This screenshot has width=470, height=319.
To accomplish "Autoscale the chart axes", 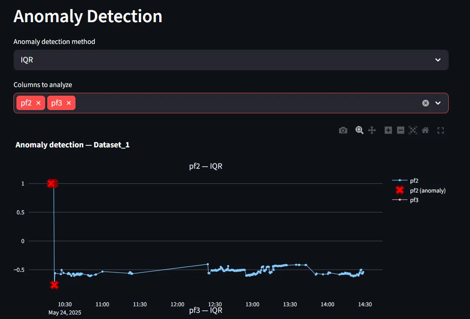I will [x=413, y=130].
